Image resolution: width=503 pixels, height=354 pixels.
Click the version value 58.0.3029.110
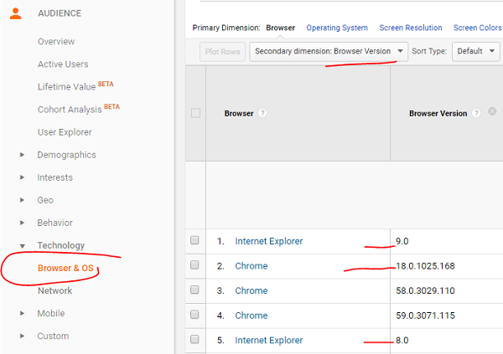425,290
